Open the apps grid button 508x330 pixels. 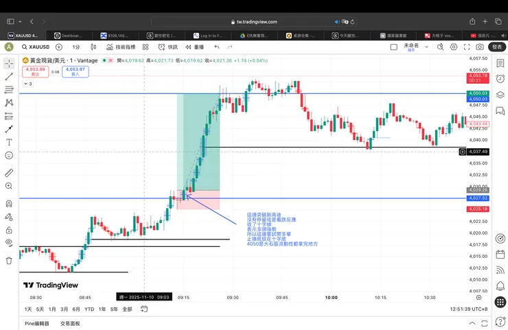(500, 302)
